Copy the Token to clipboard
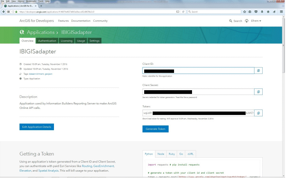The height and width of the screenshot is (178, 286). (258, 113)
